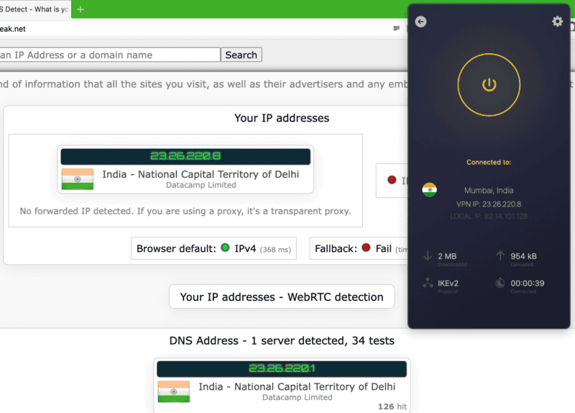Click green IPv4 browser default indicator

click(225, 248)
